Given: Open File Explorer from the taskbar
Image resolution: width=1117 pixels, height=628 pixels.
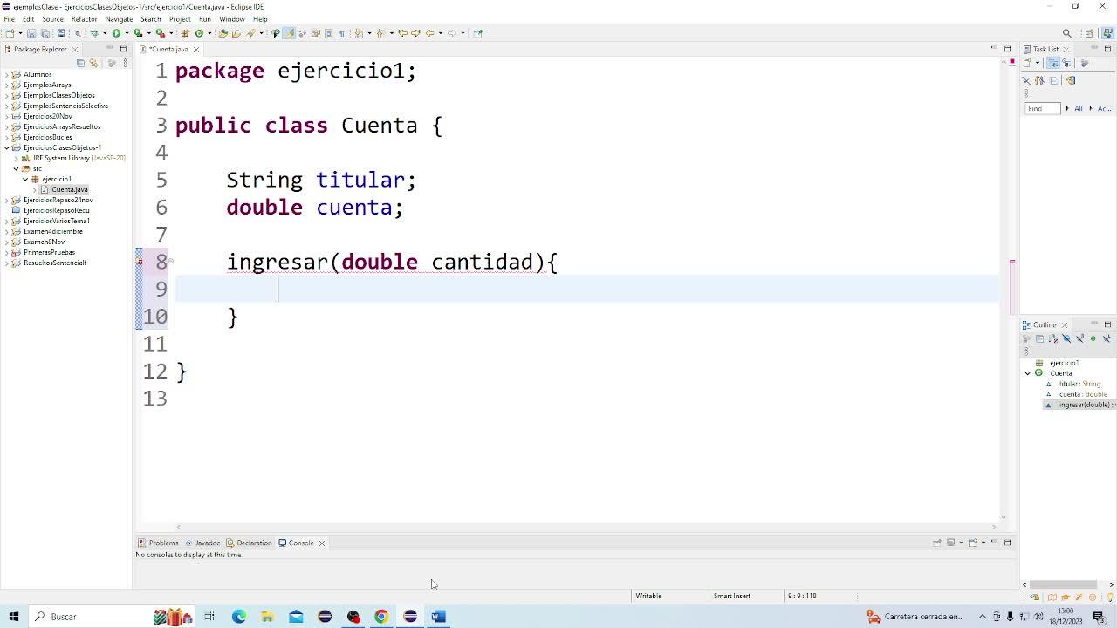Looking at the screenshot, I should point(267,617).
